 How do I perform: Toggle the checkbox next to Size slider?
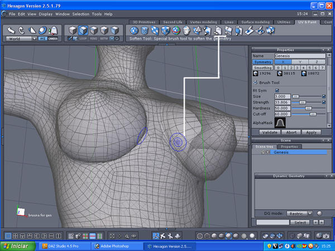pos(324,96)
